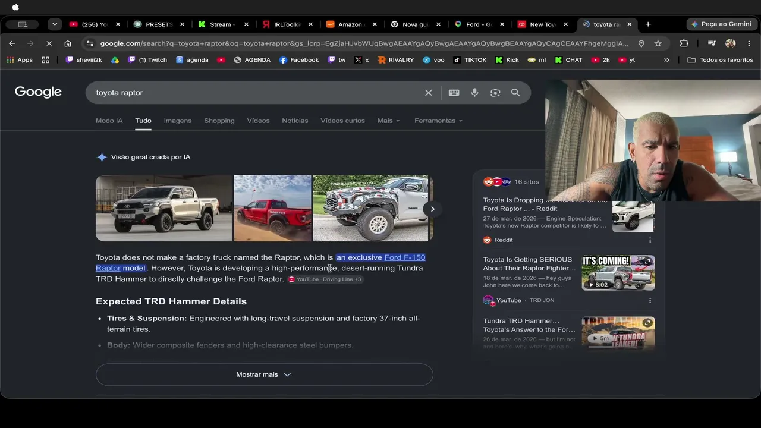Open the Vídeos curtos tab
This screenshot has height=428, width=761.
point(342,121)
